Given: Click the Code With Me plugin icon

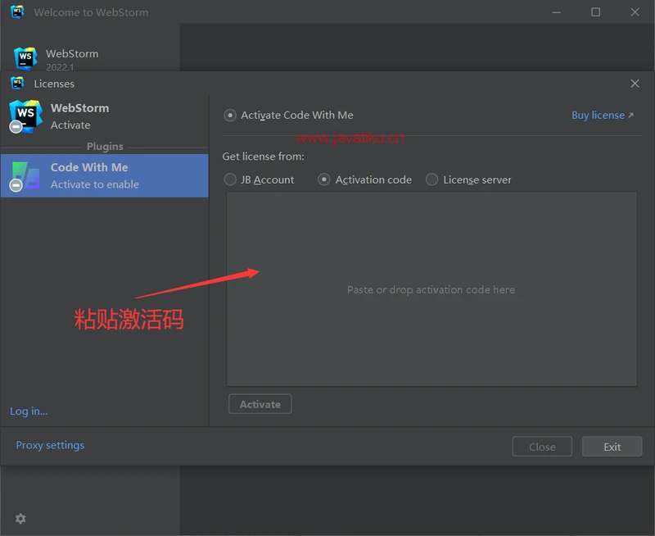Looking at the screenshot, I should tap(25, 175).
